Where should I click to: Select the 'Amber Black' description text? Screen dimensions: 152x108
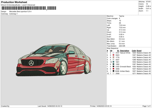[125, 71]
